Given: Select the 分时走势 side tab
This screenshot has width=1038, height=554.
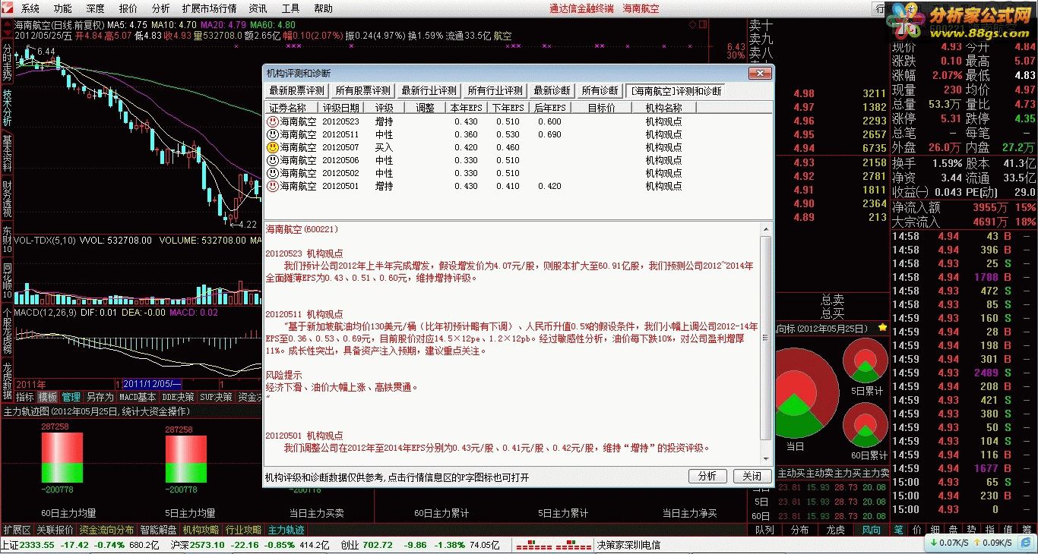Looking at the screenshot, I should pos(7,61).
